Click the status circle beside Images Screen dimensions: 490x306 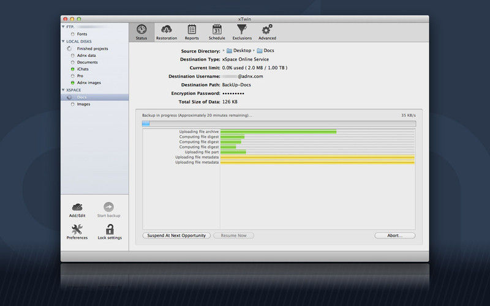tap(72, 104)
